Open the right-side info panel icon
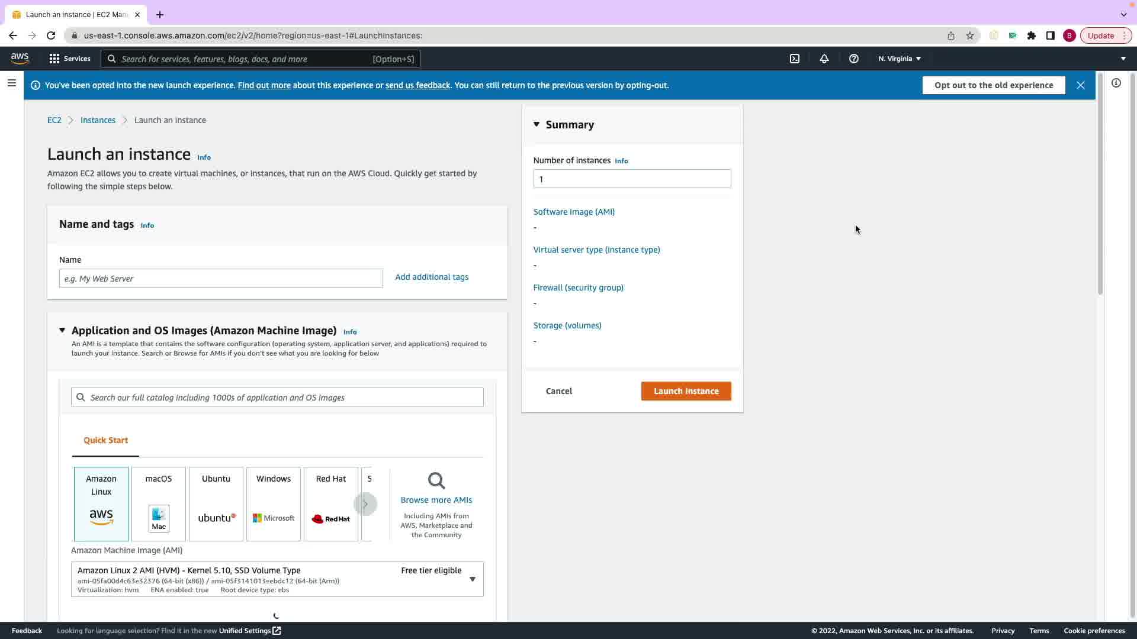This screenshot has height=639, width=1137. coord(1116,83)
